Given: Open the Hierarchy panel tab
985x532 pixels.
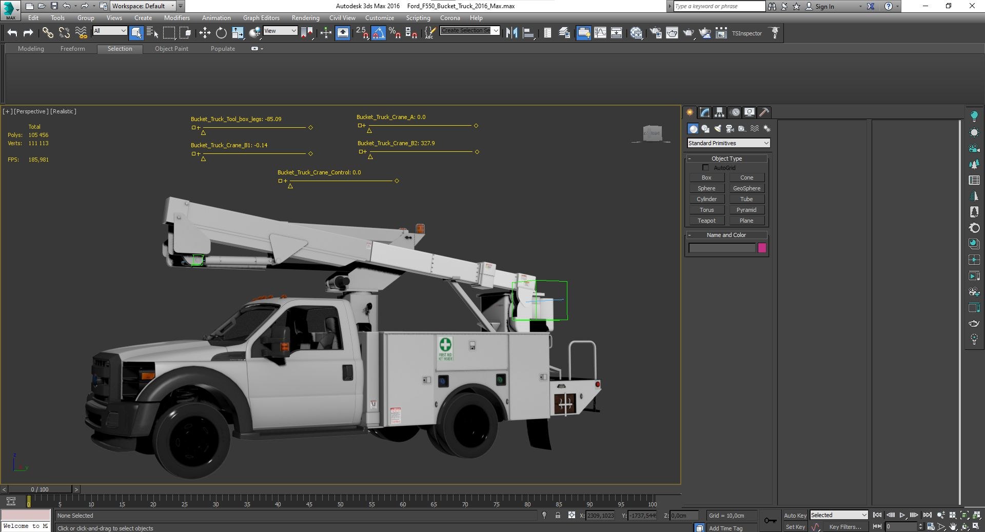Looking at the screenshot, I should [720, 112].
